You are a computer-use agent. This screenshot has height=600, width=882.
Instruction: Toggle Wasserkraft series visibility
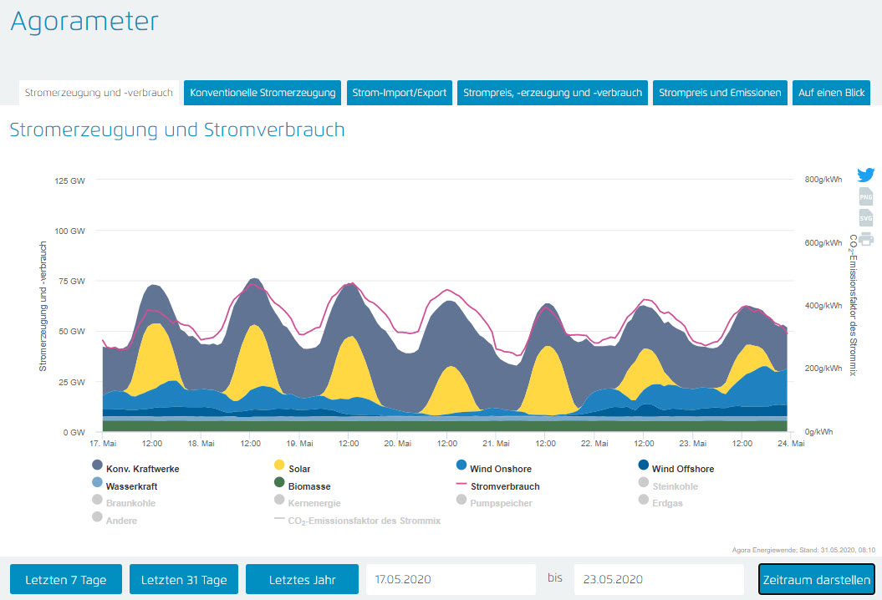(131, 486)
